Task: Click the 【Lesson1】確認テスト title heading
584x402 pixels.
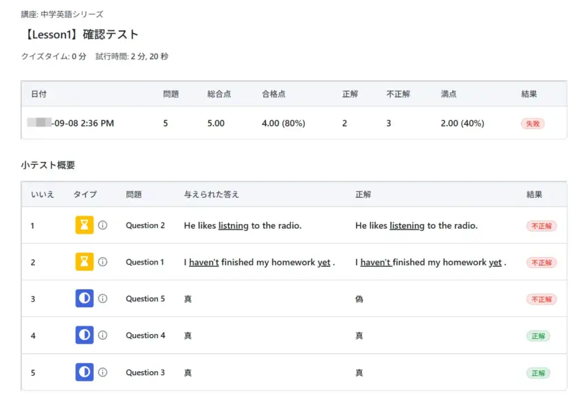Action: coord(80,34)
